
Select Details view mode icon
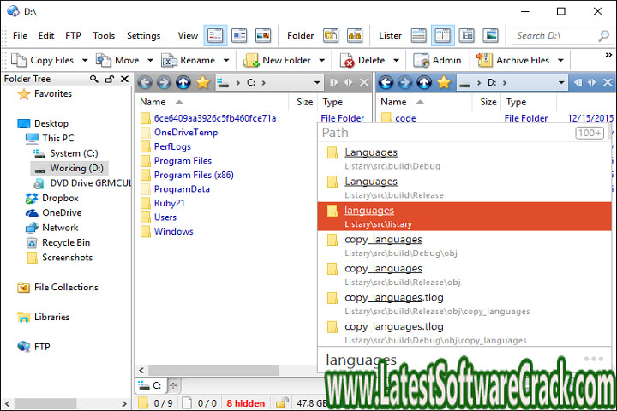click(x=215, y=35)
